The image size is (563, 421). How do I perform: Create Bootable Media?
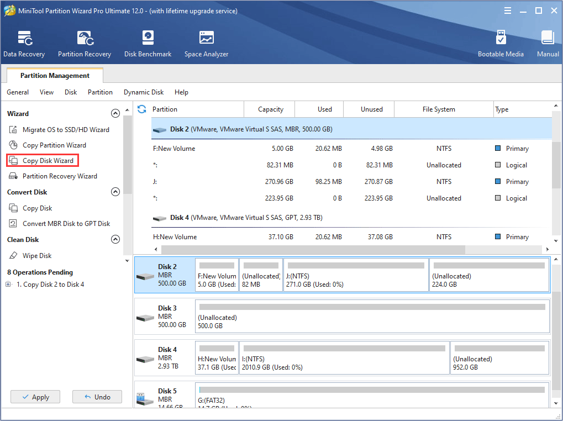pos(501,43)
